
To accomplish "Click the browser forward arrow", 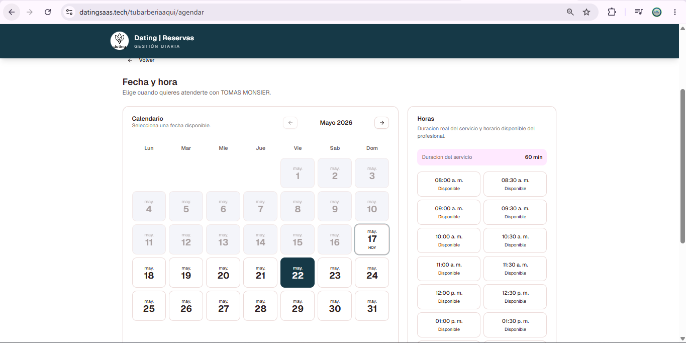I will (x=30, y=12).
